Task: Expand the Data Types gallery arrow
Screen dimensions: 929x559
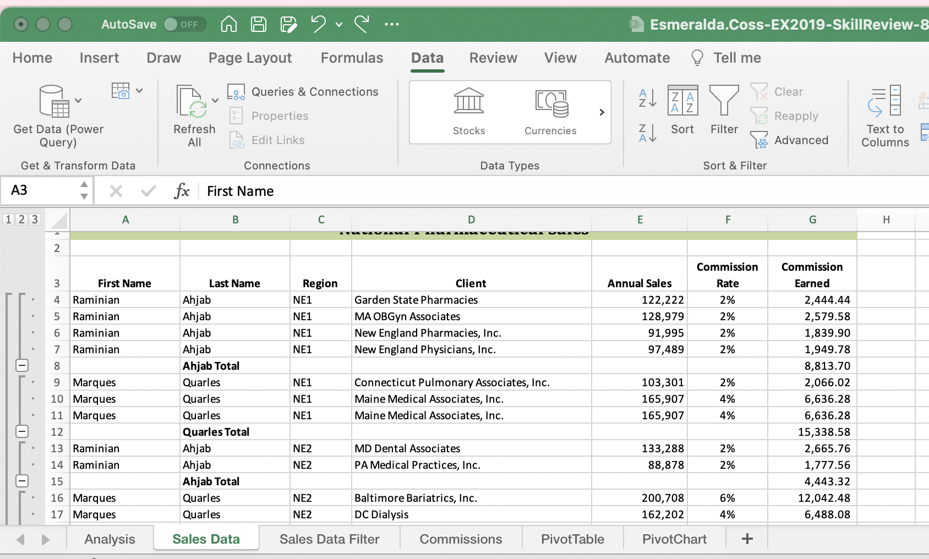Action: (x=602, y=112)
